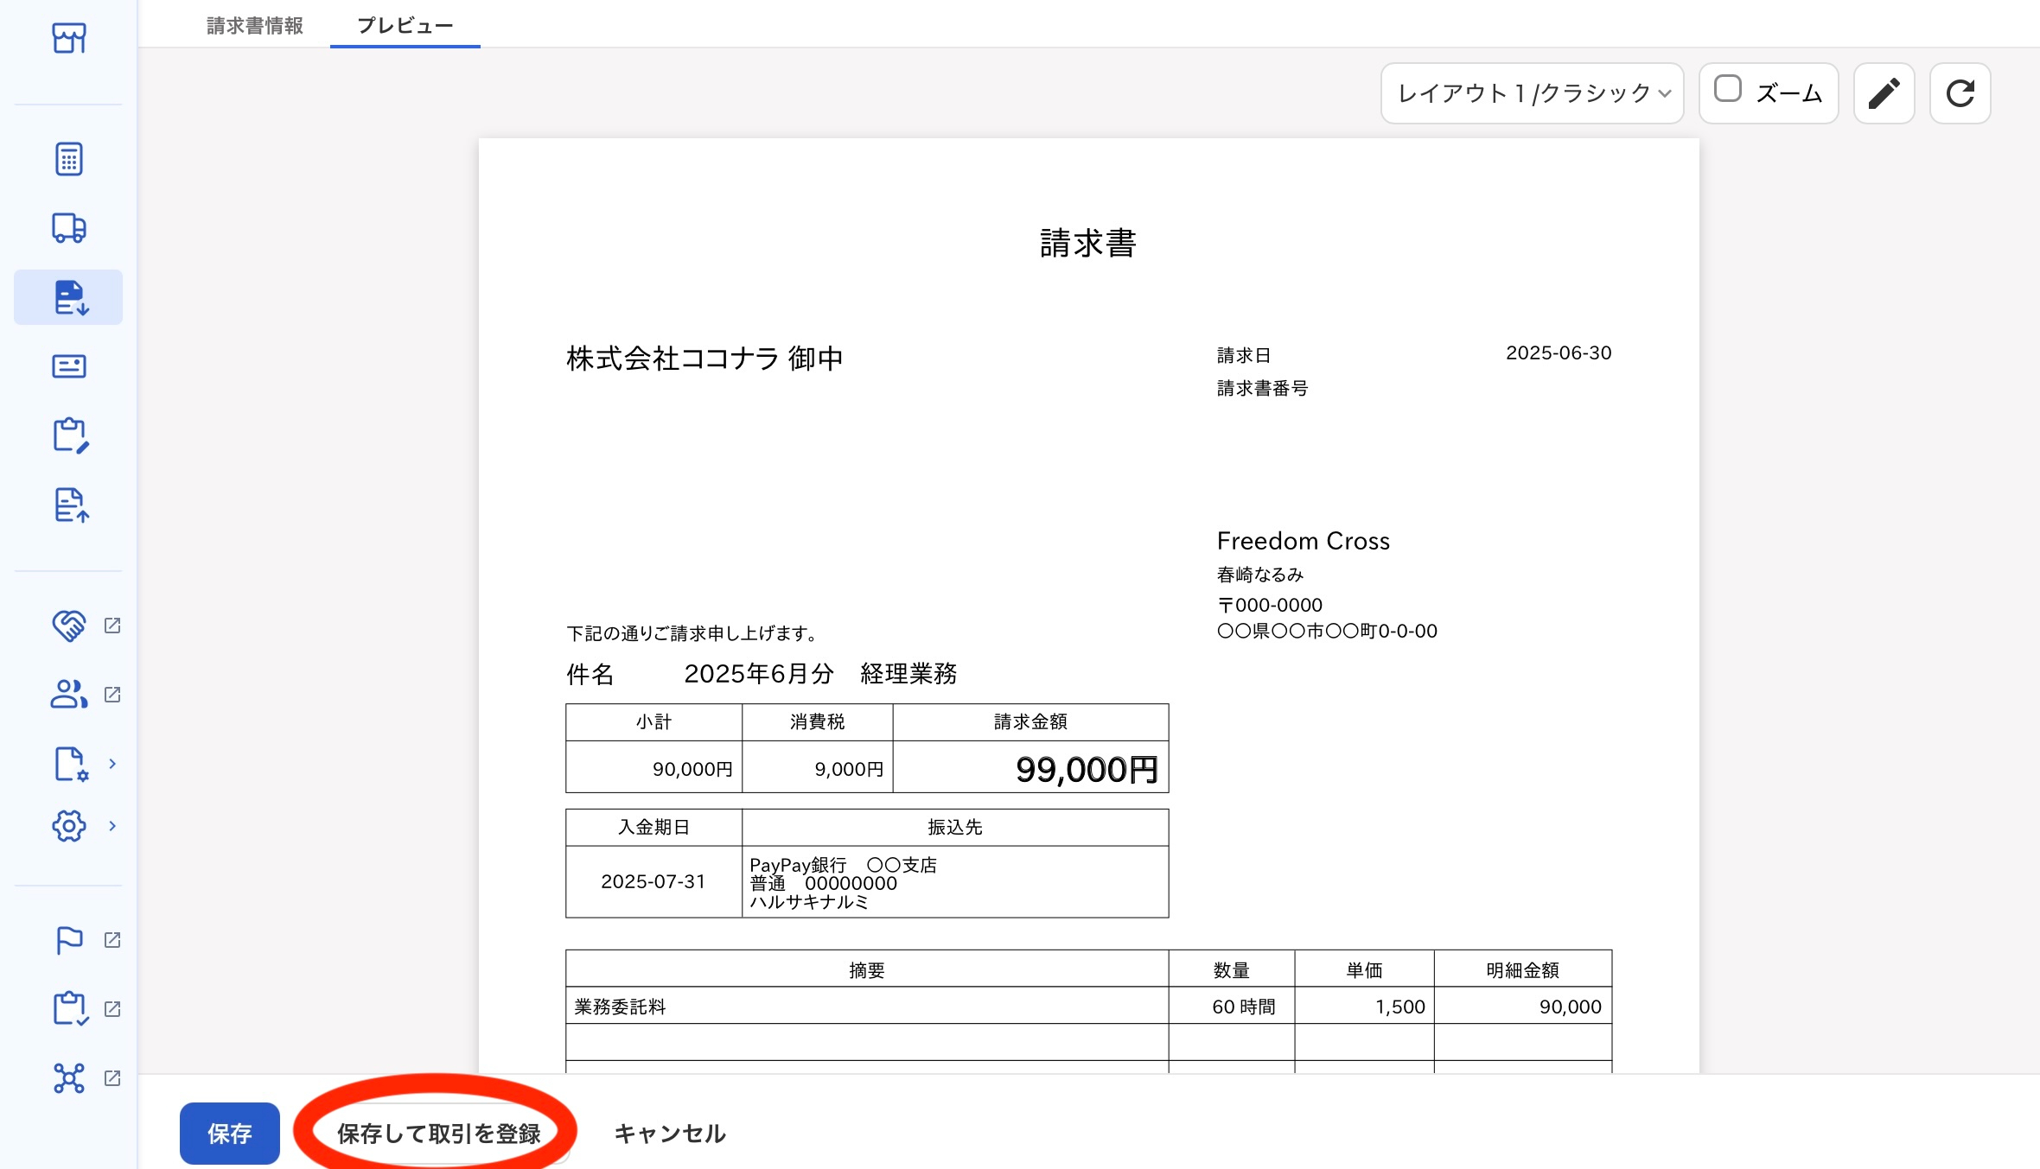Screen dimensions: 2040x1169
Task: Open the calculator icon in sidebar
Action: (68, 159)
